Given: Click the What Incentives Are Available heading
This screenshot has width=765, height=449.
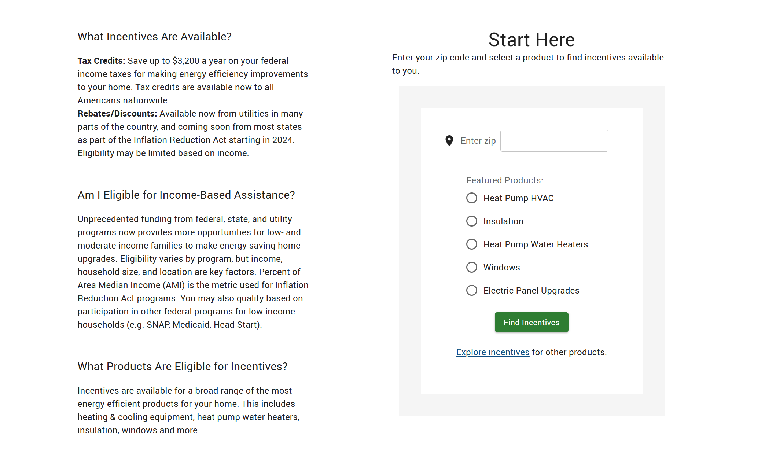Looking at the screenshot, I should point(154,37).
